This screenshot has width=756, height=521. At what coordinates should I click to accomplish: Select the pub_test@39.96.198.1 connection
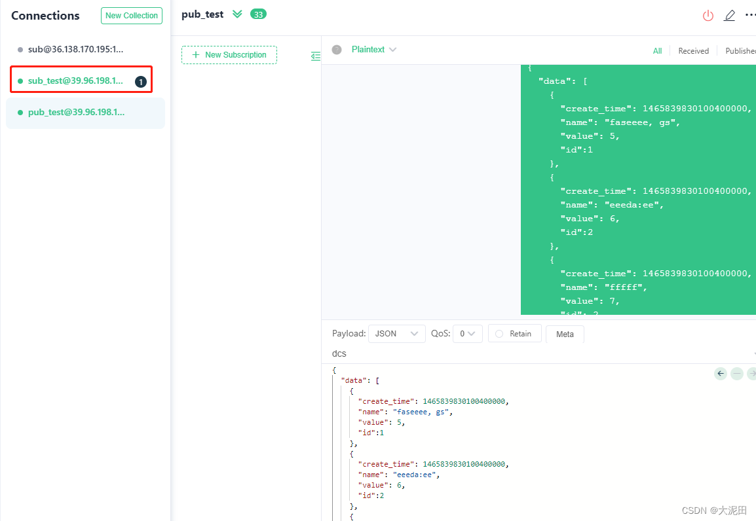coord(85,113)
